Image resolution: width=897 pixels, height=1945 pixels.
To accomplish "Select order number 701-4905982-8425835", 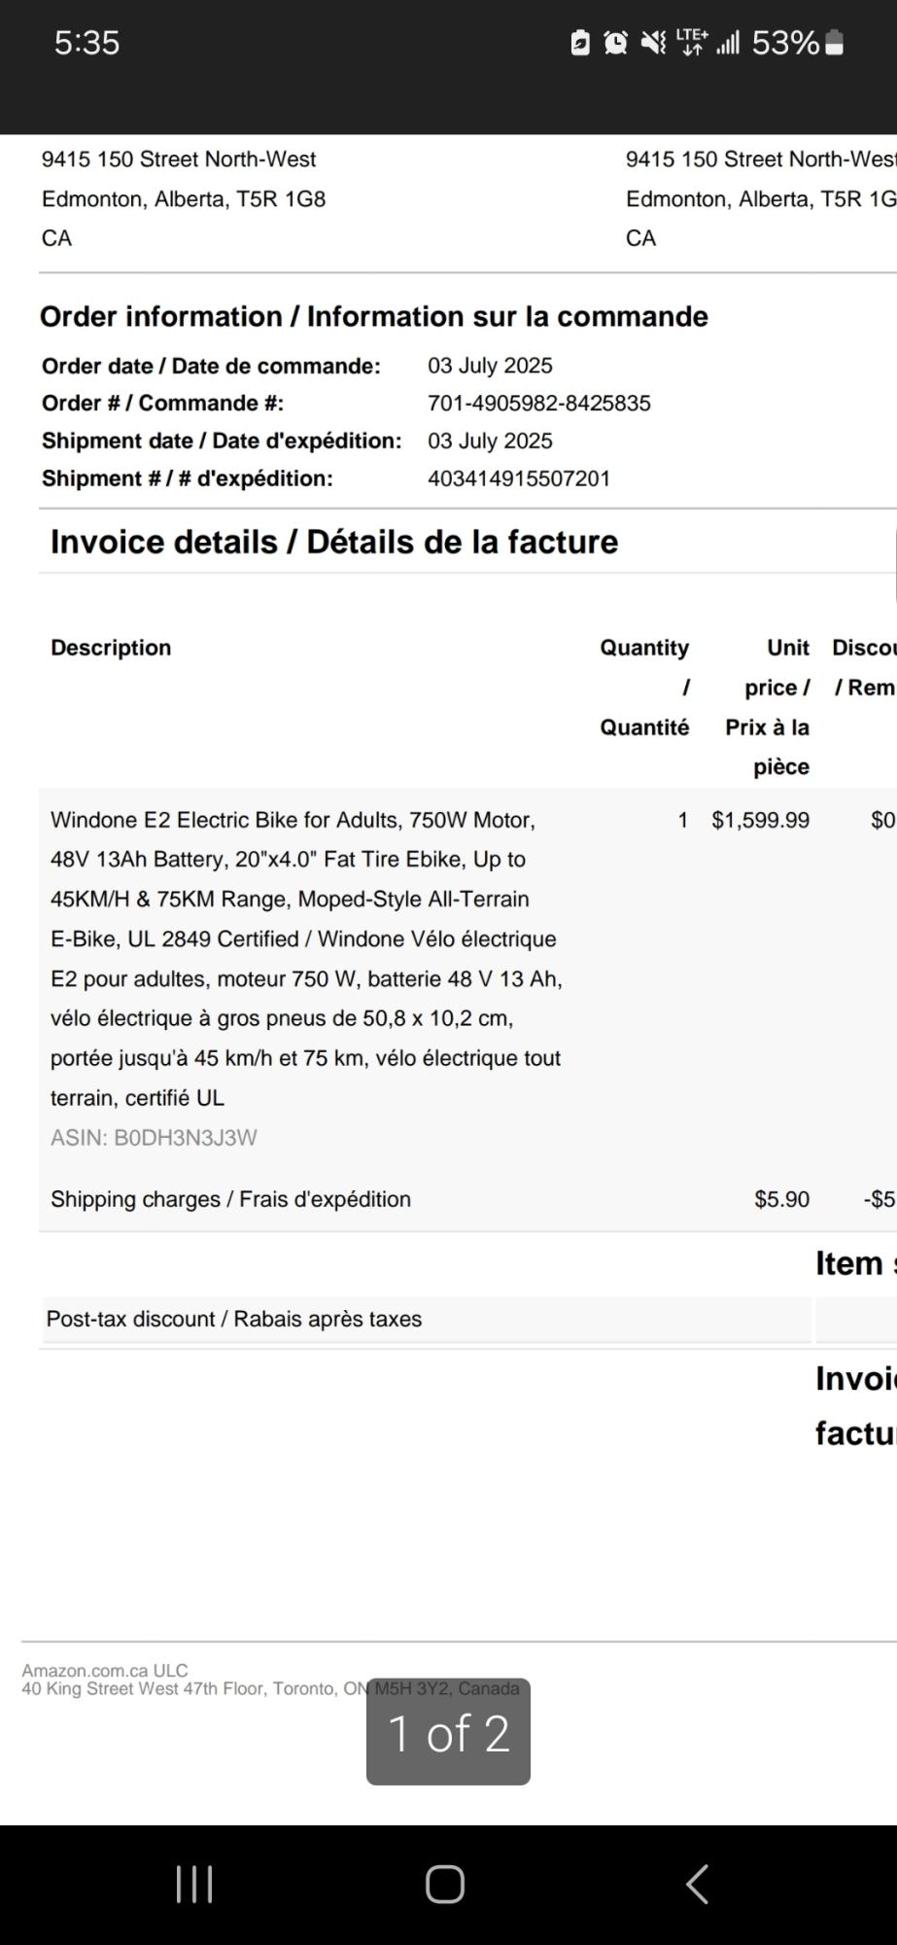I will click(539, 404).
